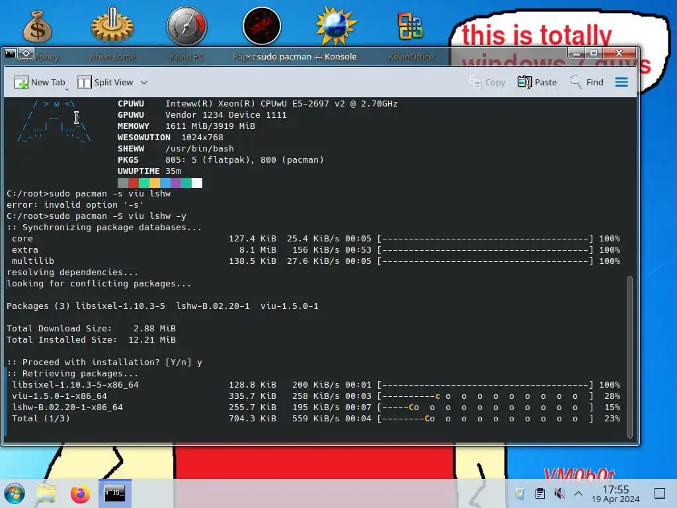
Task: Launch Firefox from the taskbar
Action: point(80,493)
